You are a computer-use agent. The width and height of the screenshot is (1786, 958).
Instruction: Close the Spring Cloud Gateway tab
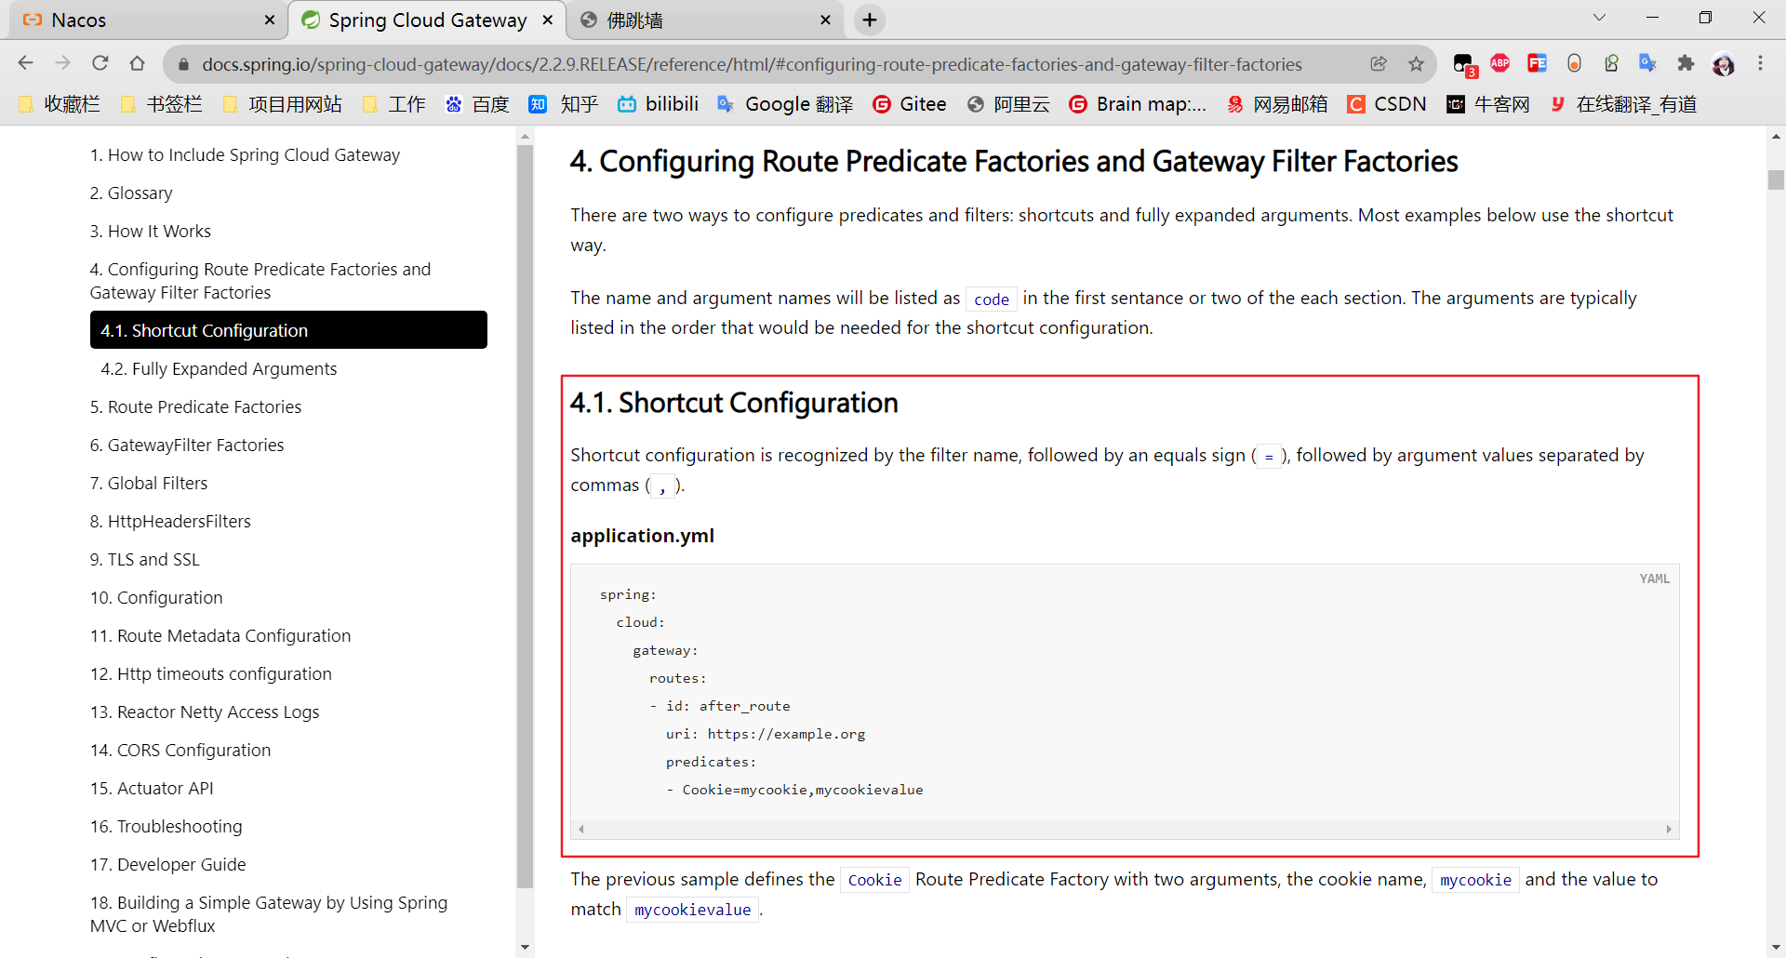click(548, 20)
